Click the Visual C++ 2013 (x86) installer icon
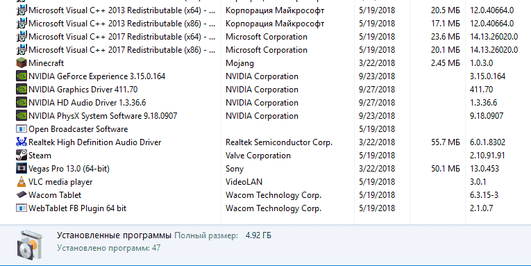The height and width of the screenshot is (266, 531). point(22,24)
